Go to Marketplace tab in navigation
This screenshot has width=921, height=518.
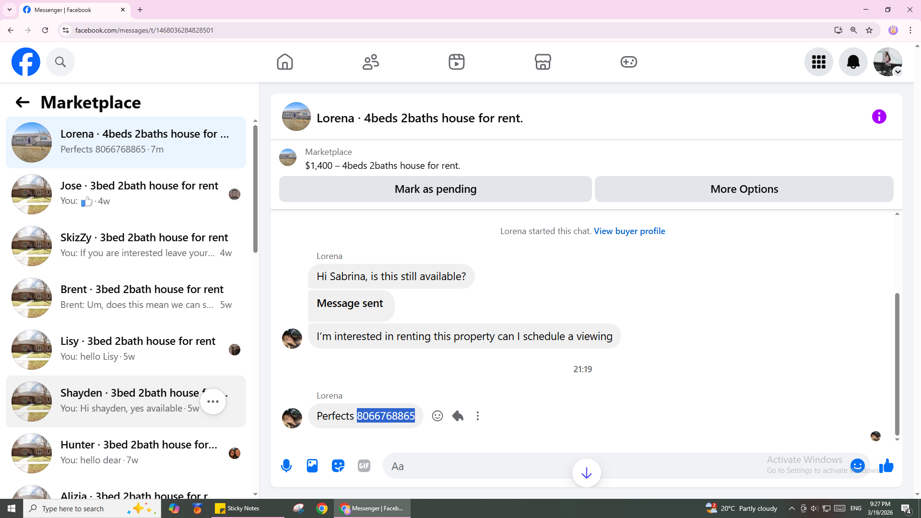pos(543,62)
